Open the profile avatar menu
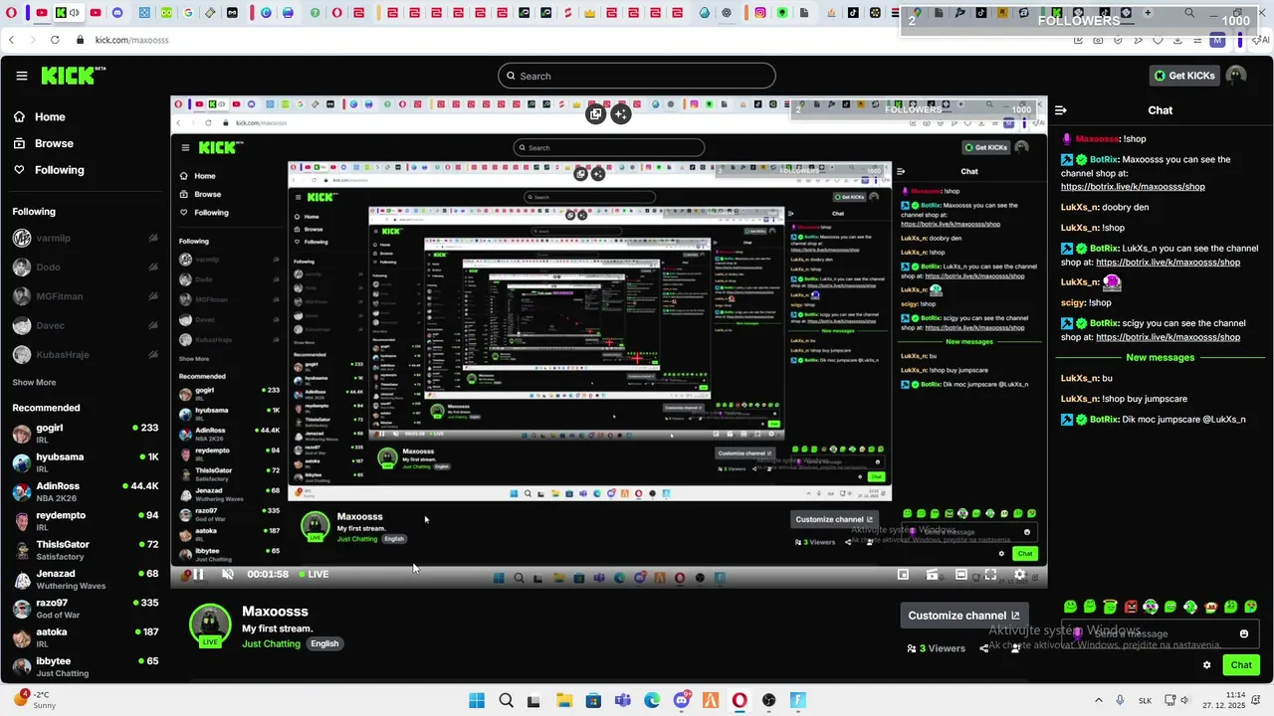 coord(1236,76)
